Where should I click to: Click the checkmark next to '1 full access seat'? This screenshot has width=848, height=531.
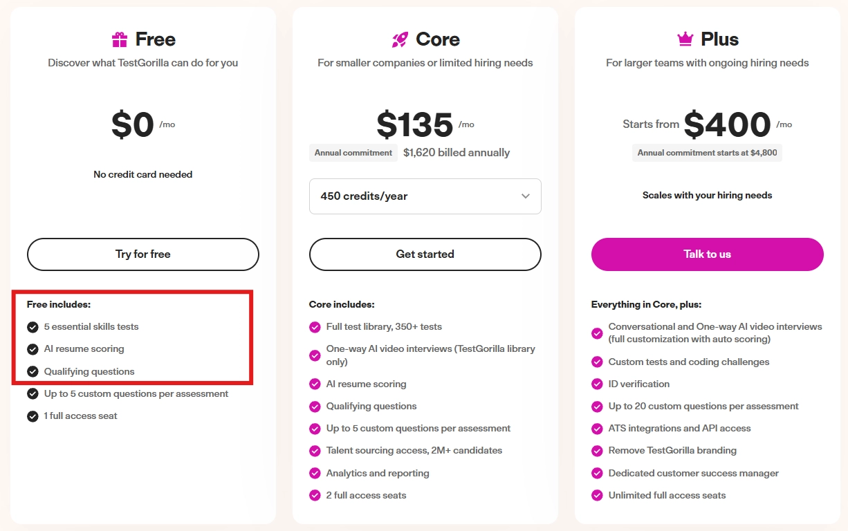pyautogui.click(x=33, y=416)
